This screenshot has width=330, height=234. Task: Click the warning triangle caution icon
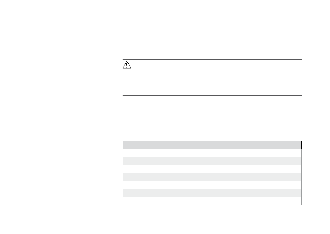[127, 65]
